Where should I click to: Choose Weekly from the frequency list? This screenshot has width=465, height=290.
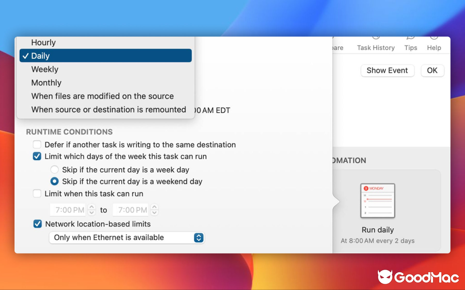[45, 69]
